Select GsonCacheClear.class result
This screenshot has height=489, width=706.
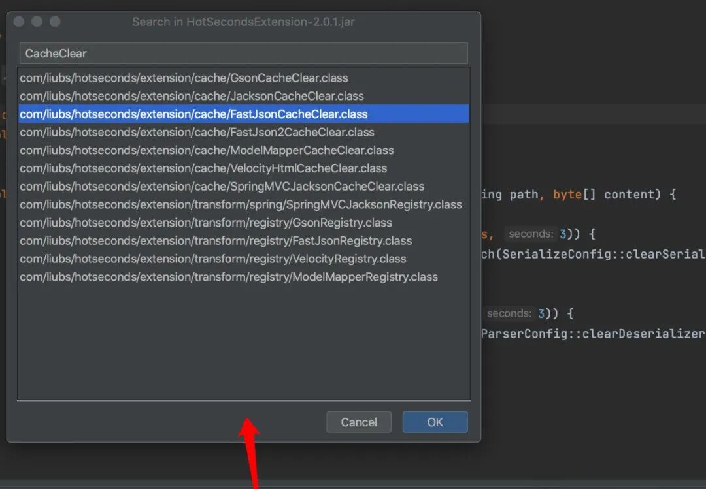click(x=244, y=78)
